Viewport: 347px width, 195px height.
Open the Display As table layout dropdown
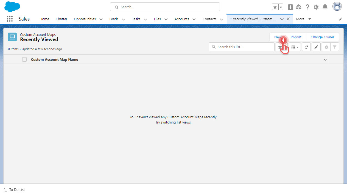pyautogui.click(x=295, y=47)
